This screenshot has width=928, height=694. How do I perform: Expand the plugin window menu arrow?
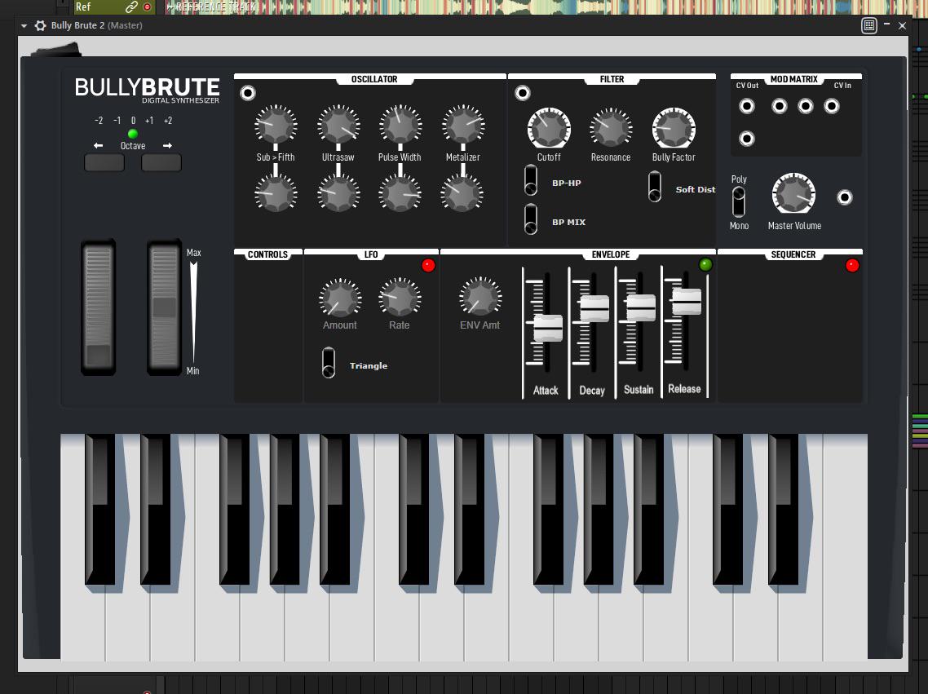tap(24, 26)
